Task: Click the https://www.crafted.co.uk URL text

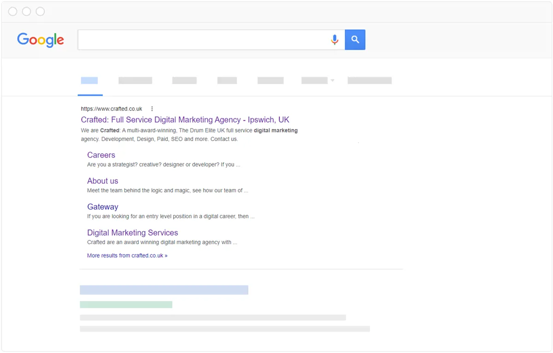Action: (112, 109)
